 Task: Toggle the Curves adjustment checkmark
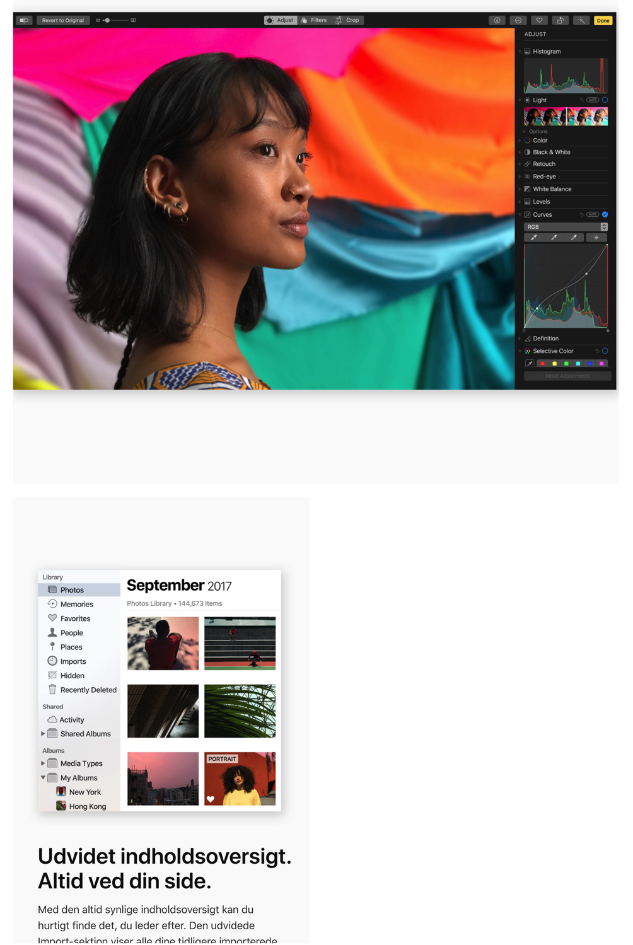click(x=605, y=214)
